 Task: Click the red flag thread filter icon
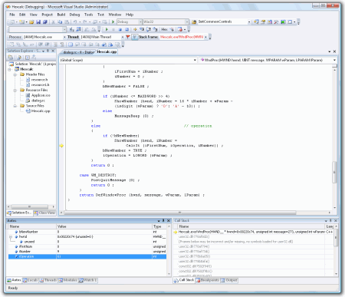(x=128, y=37)
